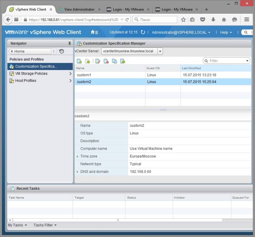Click the site identity icon beside Back
255x237 pixels.
[16, 19]
